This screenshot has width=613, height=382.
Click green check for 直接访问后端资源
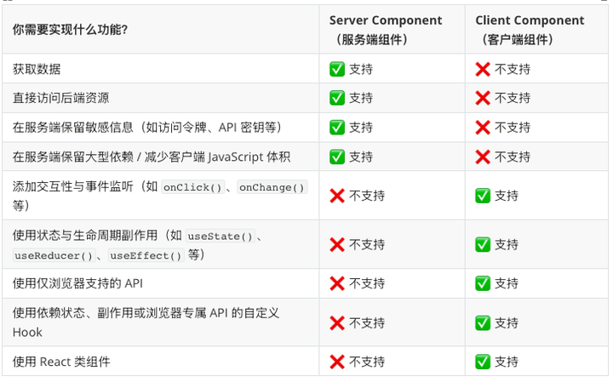(337, 98)
